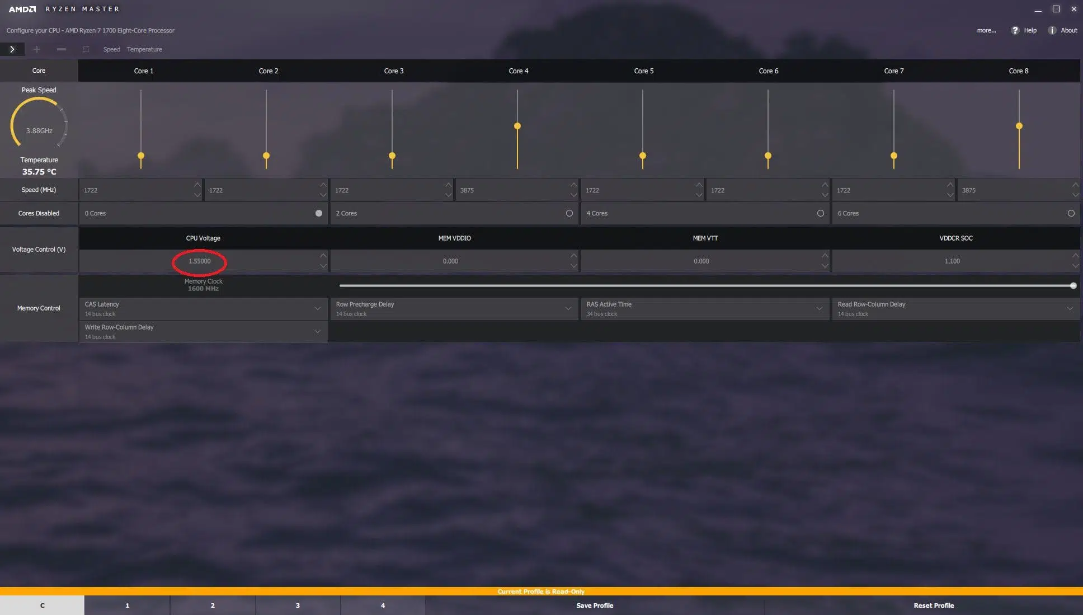This screenshot has width=1083, height=615.
Task: Click the Core 8 speed slider handle
Action: [1019, 126]
